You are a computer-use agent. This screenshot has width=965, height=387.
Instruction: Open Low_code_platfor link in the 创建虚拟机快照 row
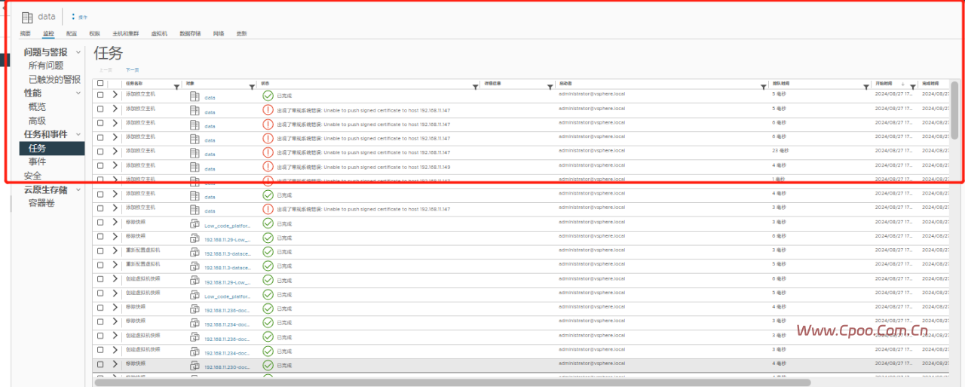(227, 296)
